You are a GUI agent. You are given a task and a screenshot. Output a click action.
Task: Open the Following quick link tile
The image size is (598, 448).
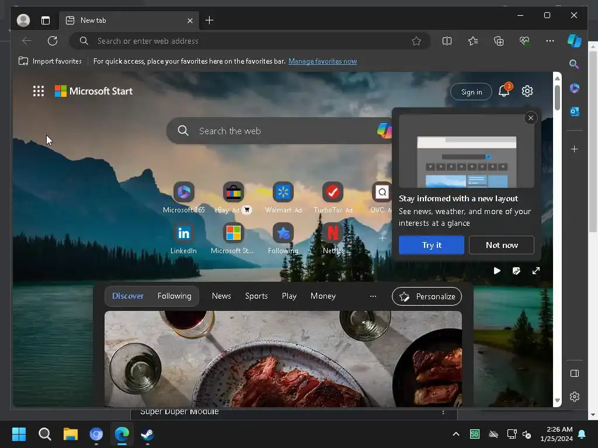[283, 239]
